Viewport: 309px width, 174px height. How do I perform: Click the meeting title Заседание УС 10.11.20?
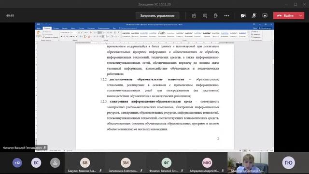pos(154,4)
